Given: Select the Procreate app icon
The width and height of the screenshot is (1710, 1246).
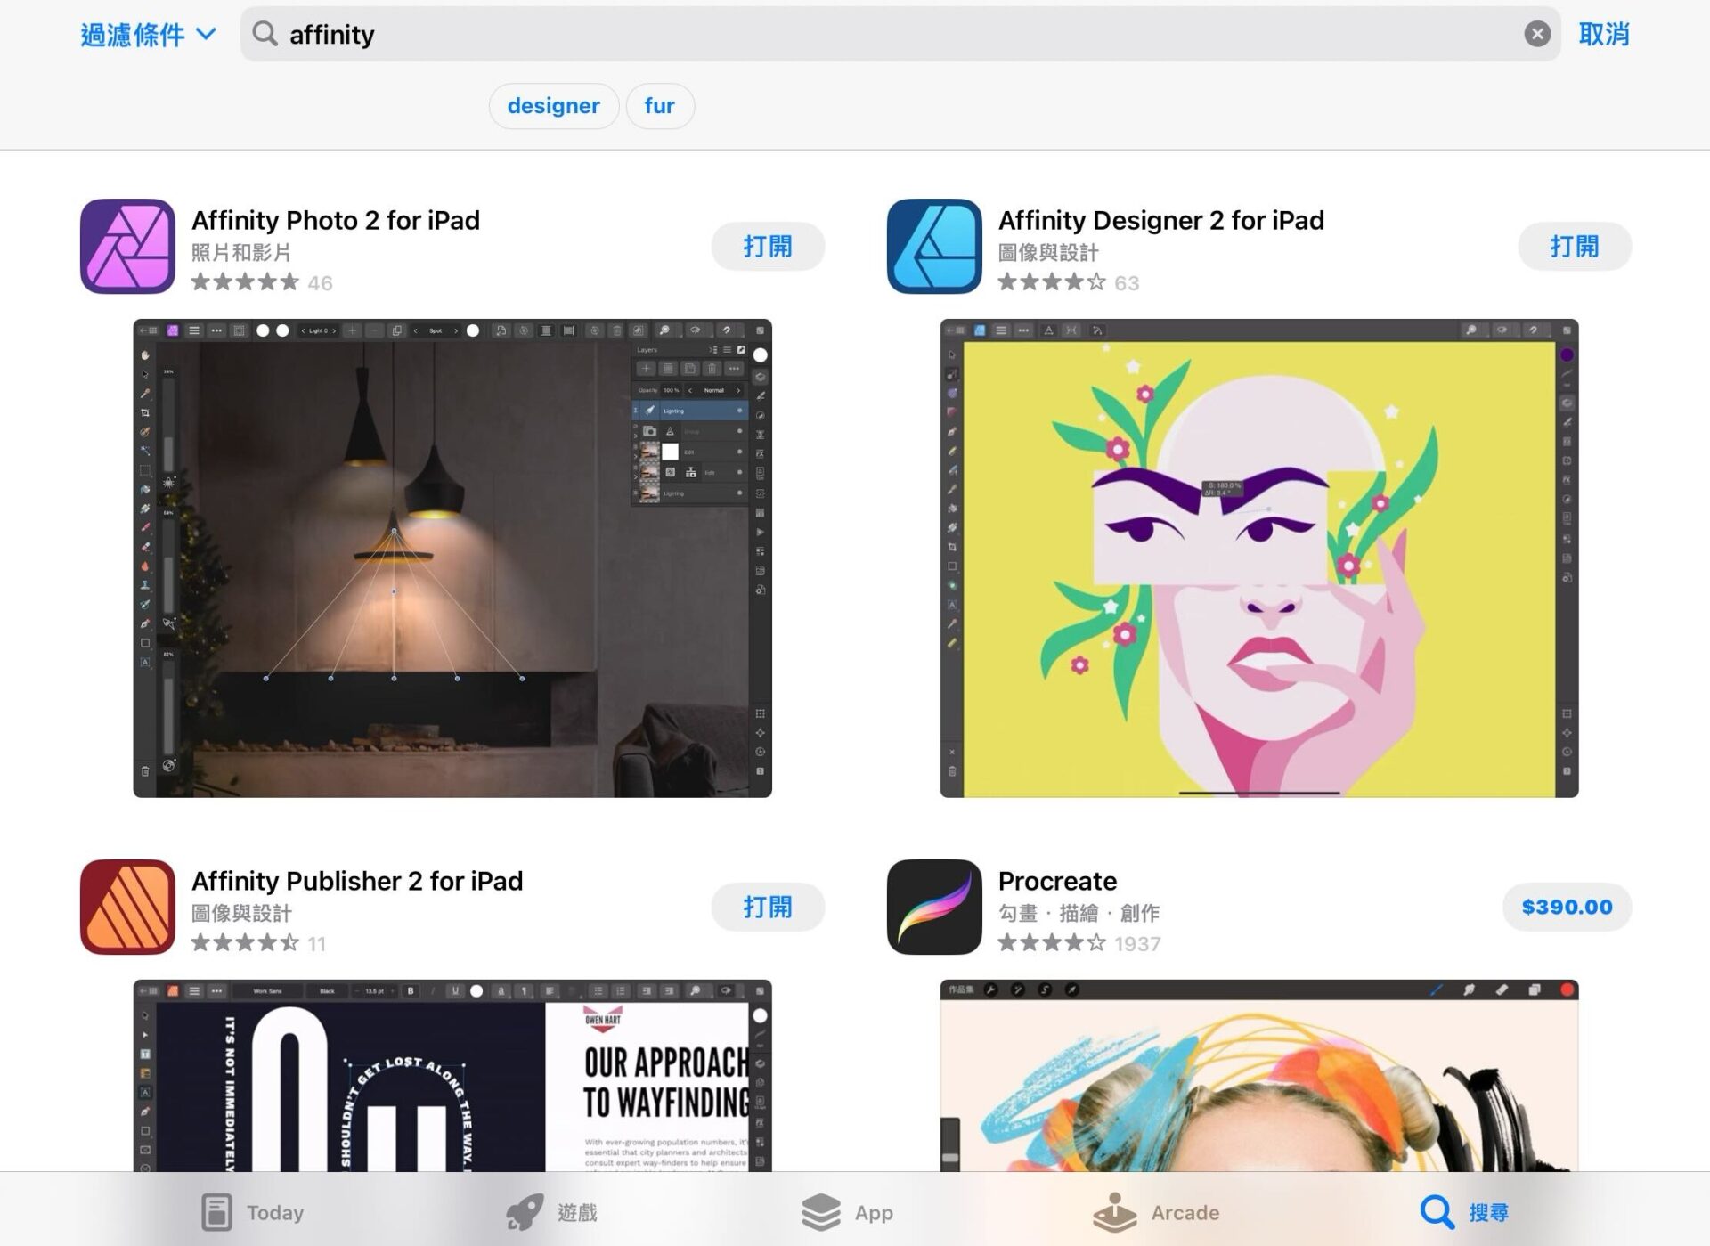Looking at the screenshot, I should (x=934, y=907).
